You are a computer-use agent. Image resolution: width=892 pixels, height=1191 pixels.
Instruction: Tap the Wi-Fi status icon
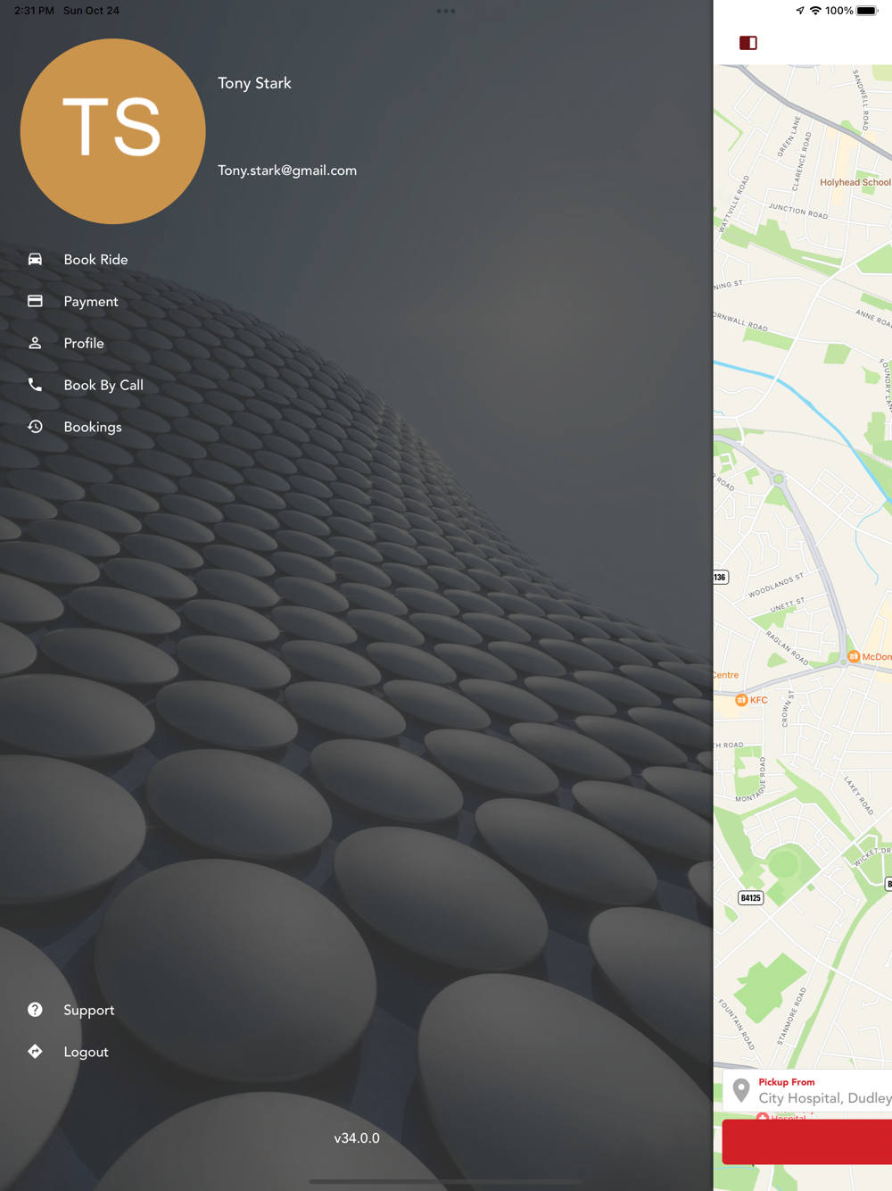pyautogui.click(x=815, y=11)
